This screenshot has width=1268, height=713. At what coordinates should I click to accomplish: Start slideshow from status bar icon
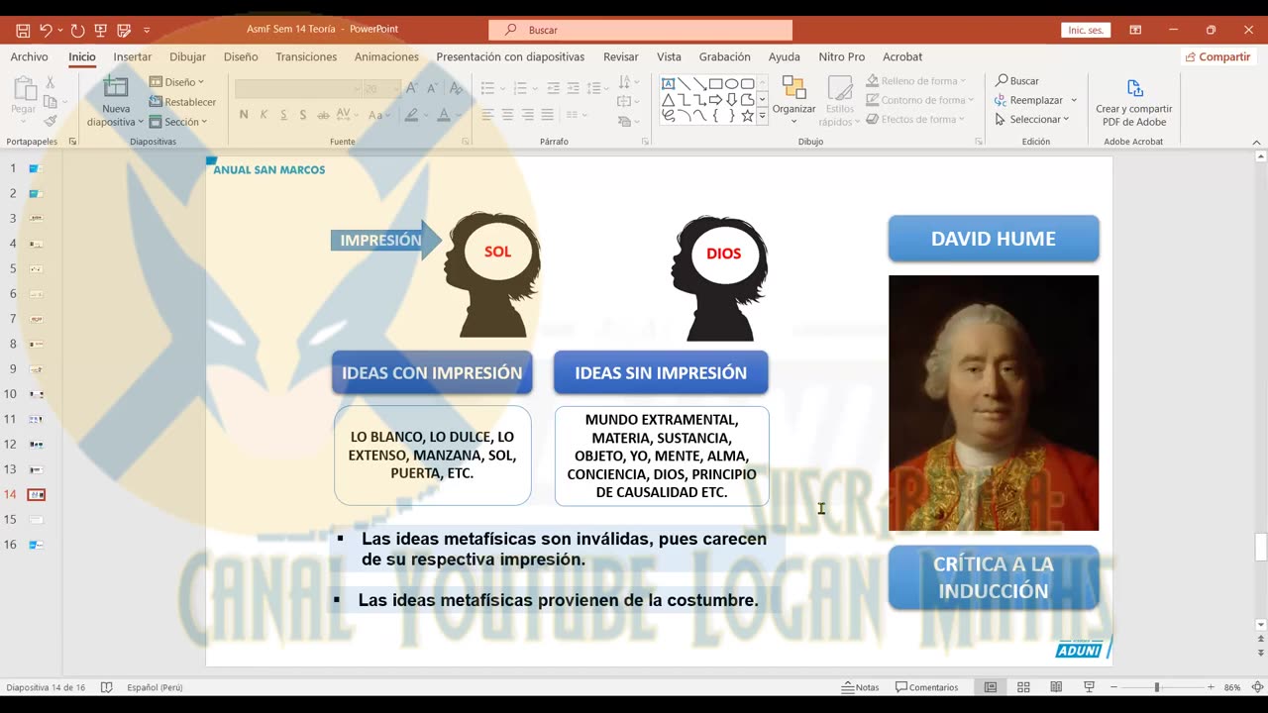pos(1089,687)
